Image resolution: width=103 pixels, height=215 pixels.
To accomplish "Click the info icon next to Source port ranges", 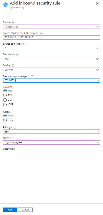I will click(27, 44).
